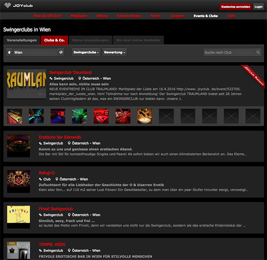Click the magnifier search icon
The width and height of the screenshot is (267, 260).
tap(258, 52)
